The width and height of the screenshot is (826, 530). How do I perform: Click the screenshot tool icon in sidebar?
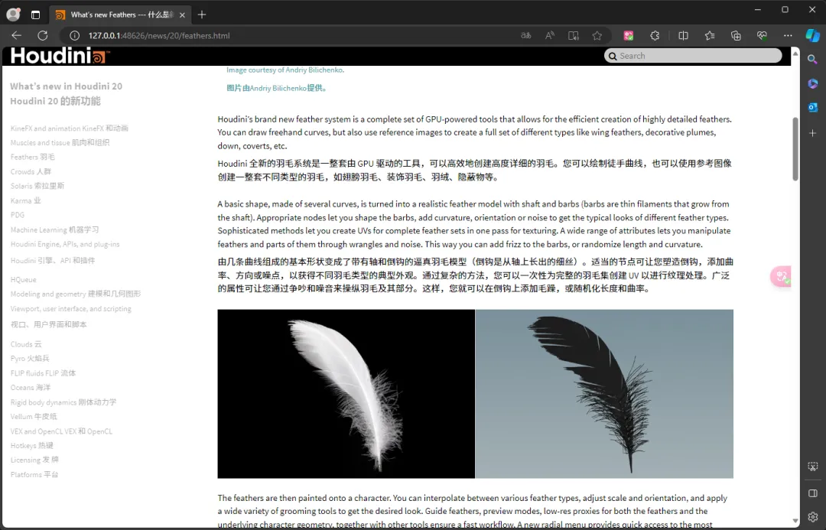(x=813, y=467)
